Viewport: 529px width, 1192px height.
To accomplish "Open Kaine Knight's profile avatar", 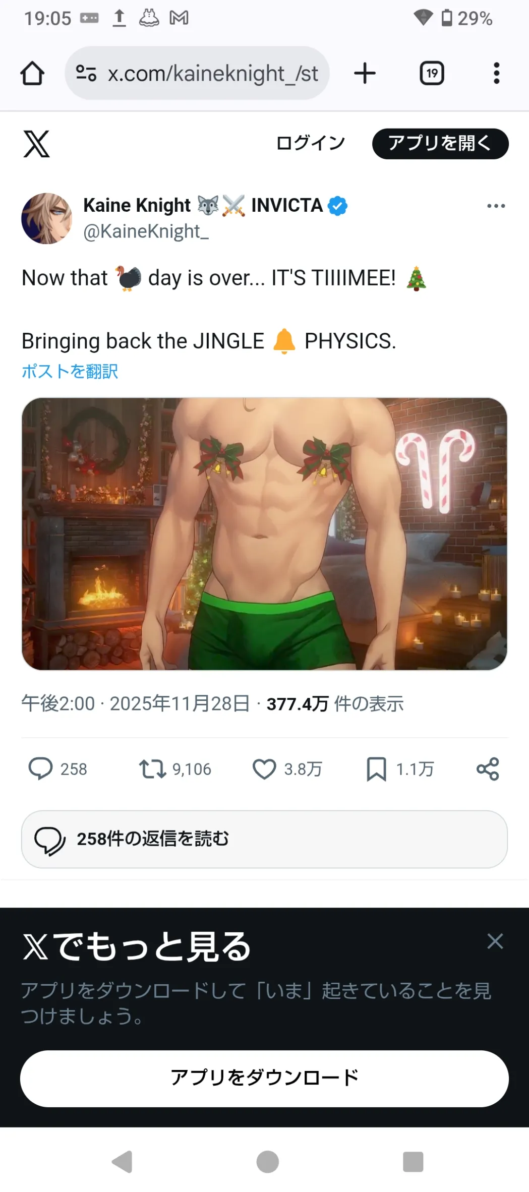I will point(46,218).
